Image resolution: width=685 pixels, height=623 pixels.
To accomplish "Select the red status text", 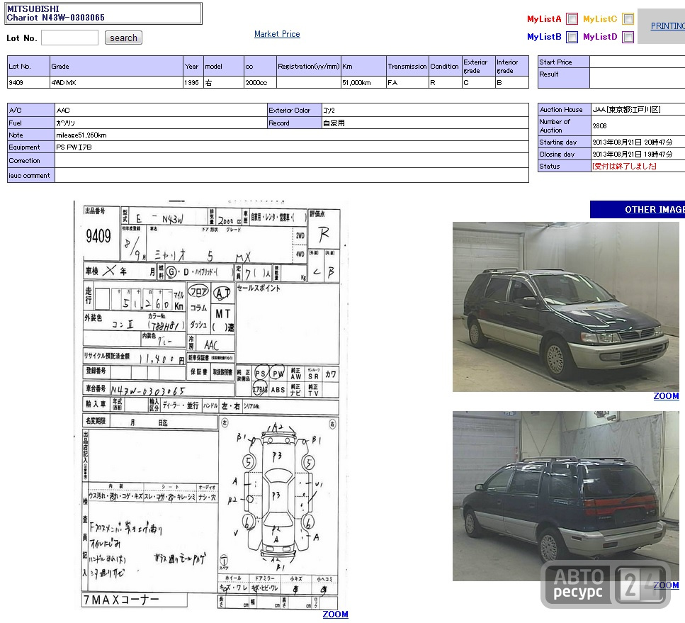I will pos(624,166).
